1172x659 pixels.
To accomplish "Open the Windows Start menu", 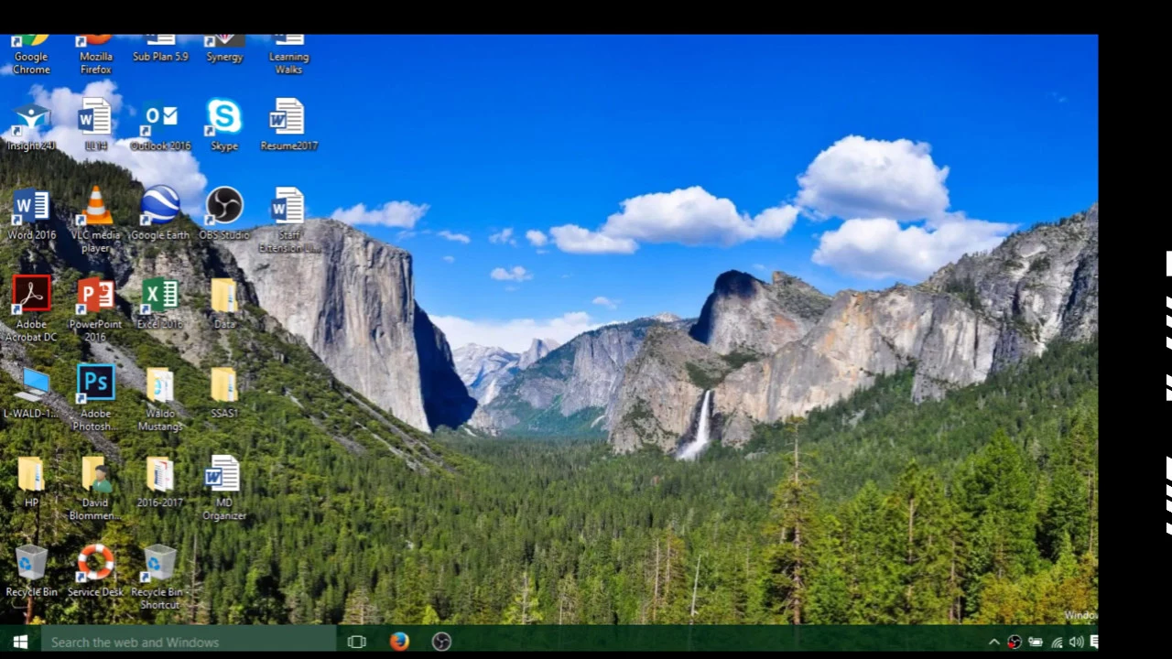I will [x=20, y=642].
